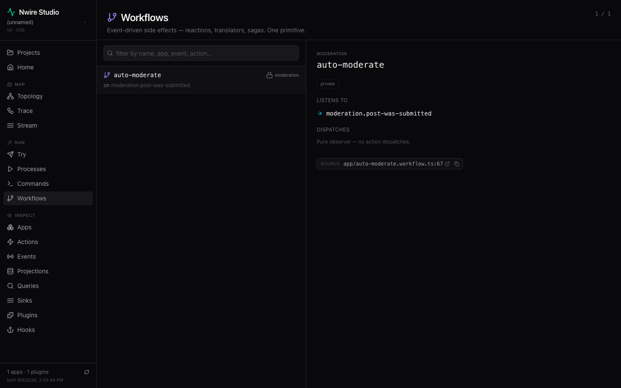621x388 pixels.
Task: Copy the source path with copy icon
Action: 457,164
